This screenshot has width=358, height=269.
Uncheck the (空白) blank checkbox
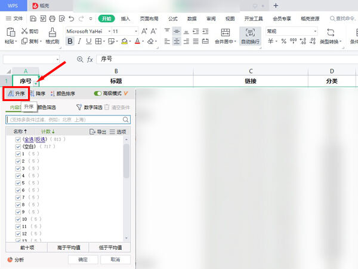click(18, 146)
